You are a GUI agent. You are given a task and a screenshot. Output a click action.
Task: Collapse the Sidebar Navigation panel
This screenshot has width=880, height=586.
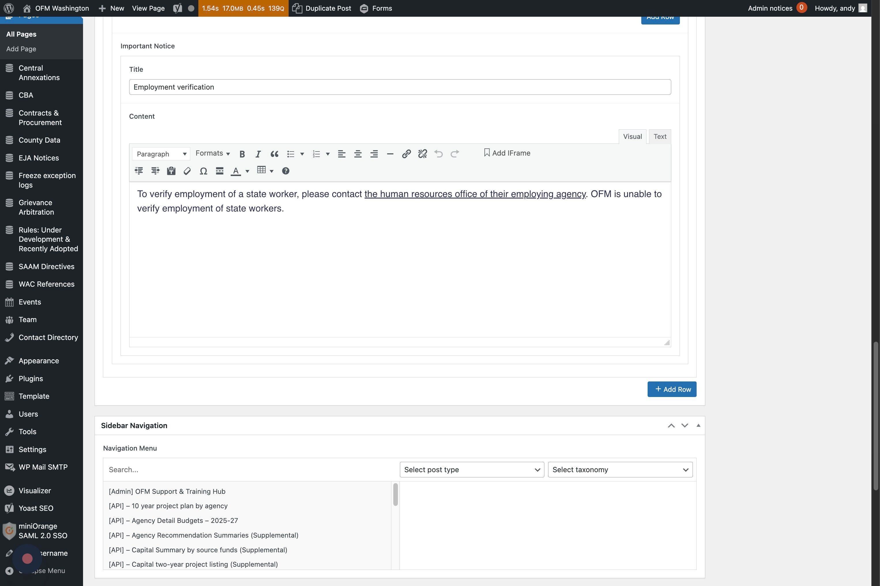tap(698, 426)
